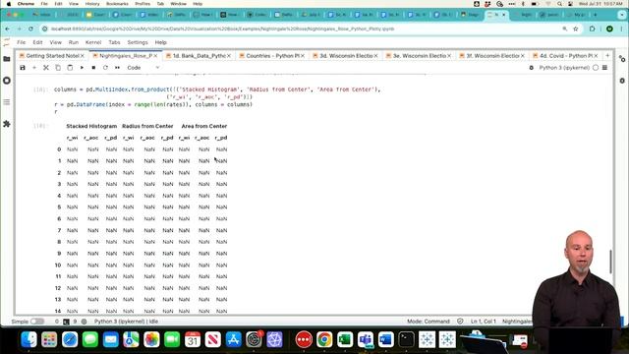Open running terminals and kernels sidebar
629x354 pixels.
(7, 81)
